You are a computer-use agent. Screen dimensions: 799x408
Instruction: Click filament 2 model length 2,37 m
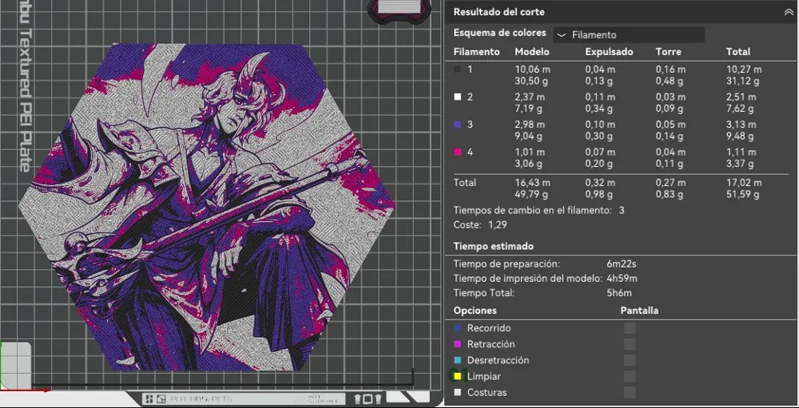pos(530,97)
